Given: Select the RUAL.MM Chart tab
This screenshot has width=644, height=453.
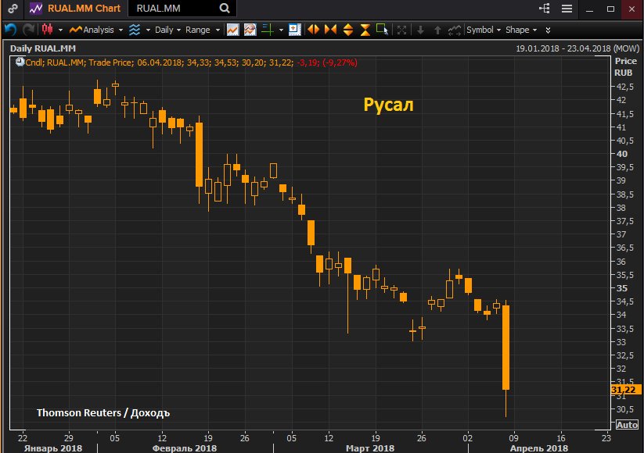Looking at the screenshot, I should 76,8.
